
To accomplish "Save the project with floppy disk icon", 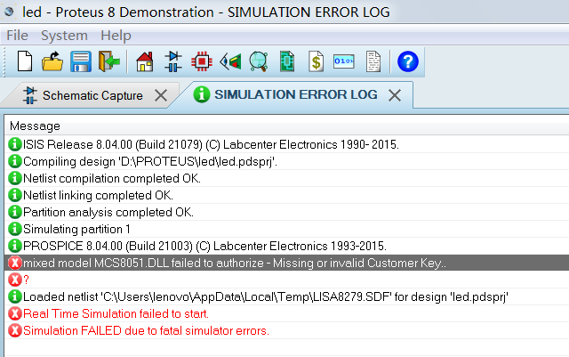I will [81, 61].
